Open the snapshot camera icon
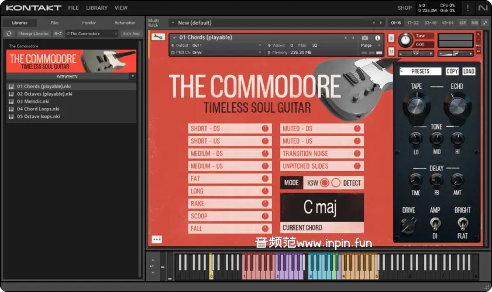 pyautogui.click(x=364, y=38)
